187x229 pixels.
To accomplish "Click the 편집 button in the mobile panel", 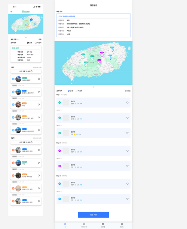I will tap(40, 39).
